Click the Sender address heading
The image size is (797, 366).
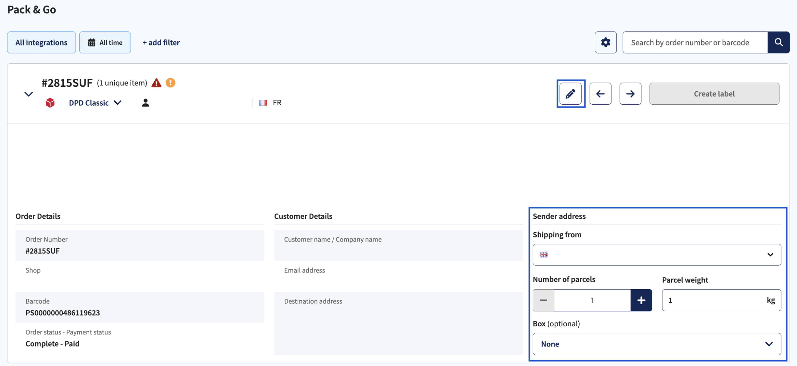pos(559,216)
